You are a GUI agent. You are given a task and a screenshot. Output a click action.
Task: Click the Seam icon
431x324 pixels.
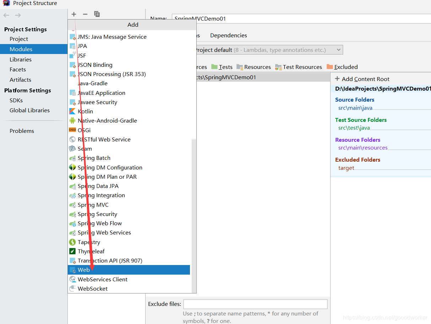pos(72,148)
